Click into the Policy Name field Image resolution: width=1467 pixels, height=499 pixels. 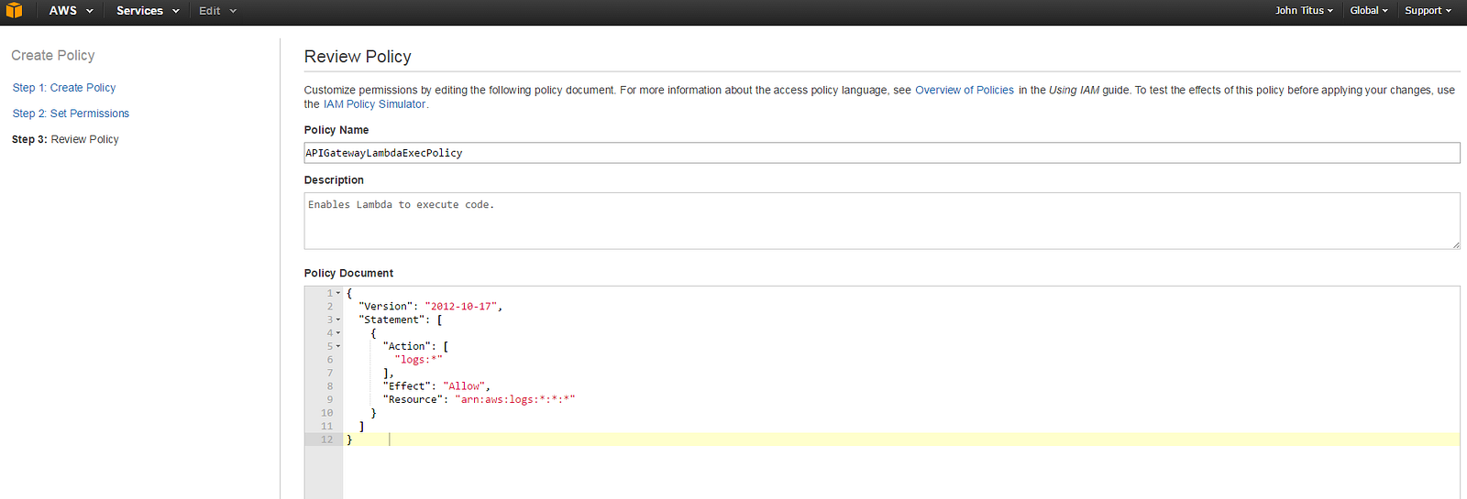pyautogui.click(x=880, y=153)
